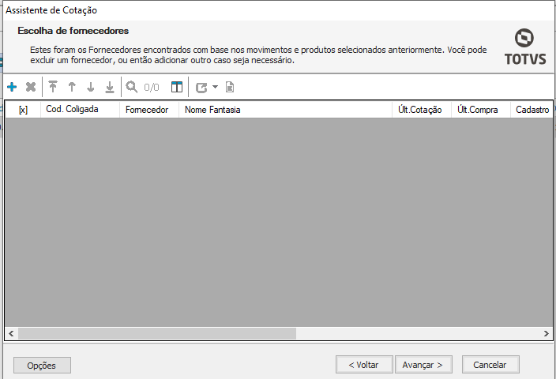Image resolution: width=556 pixels, height=379 pixels.
Task: Go back with the Voltar button
Action: coord(363,365)
